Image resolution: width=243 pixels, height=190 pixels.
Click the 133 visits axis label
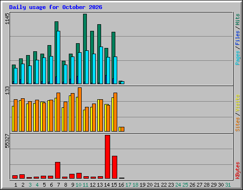point(7,90)
